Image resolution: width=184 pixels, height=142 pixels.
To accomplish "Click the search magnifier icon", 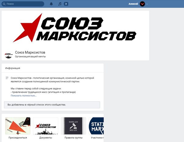I will tap(4, 4).
